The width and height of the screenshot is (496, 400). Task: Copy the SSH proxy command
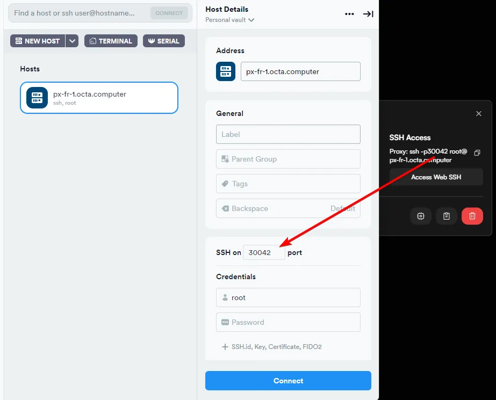[477, 152]
